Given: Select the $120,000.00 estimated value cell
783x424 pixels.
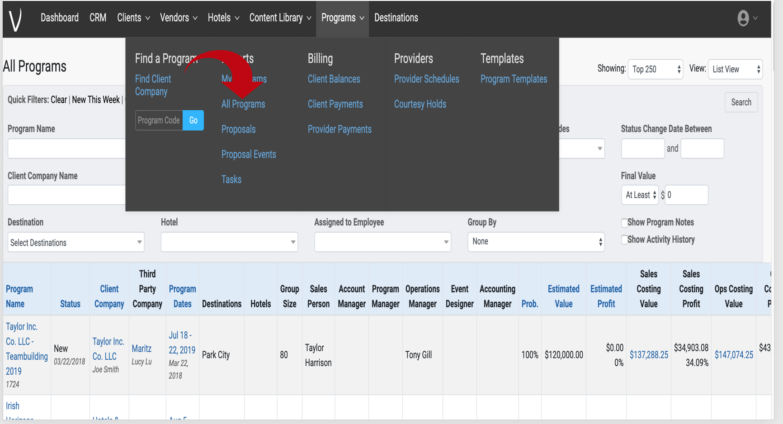Looking at the screenshot, I should pos(564,355).
